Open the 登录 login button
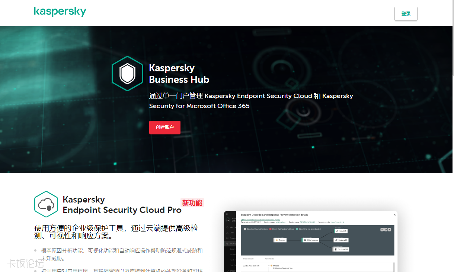This screenshot has width=454, height=272. [406, 14]
